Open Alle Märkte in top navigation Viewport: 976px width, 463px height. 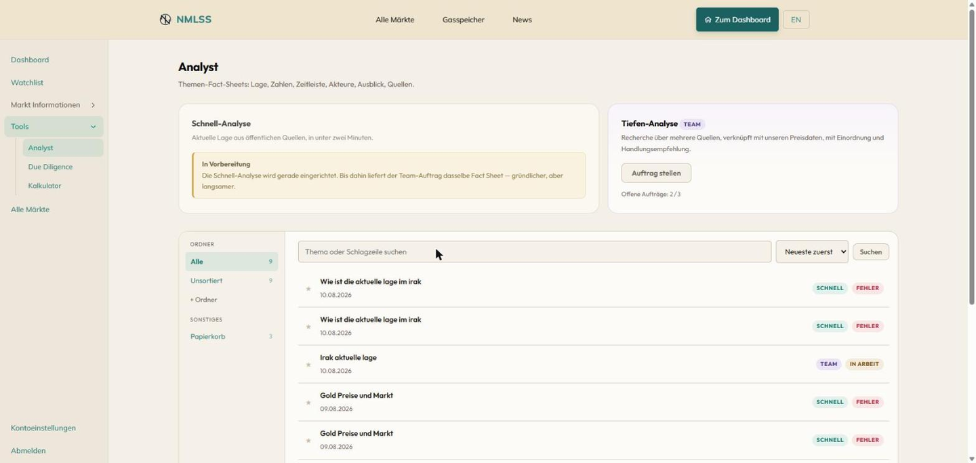pos(395,20)
